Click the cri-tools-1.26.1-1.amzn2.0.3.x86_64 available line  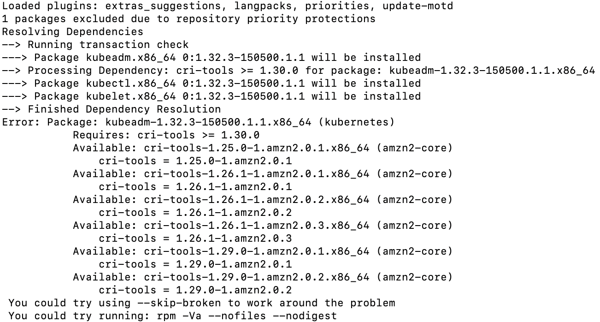click(x=263, y=226)
